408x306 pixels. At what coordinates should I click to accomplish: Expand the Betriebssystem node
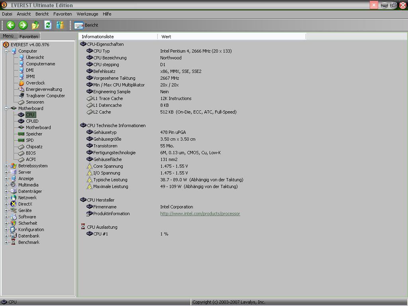(6, 166)
